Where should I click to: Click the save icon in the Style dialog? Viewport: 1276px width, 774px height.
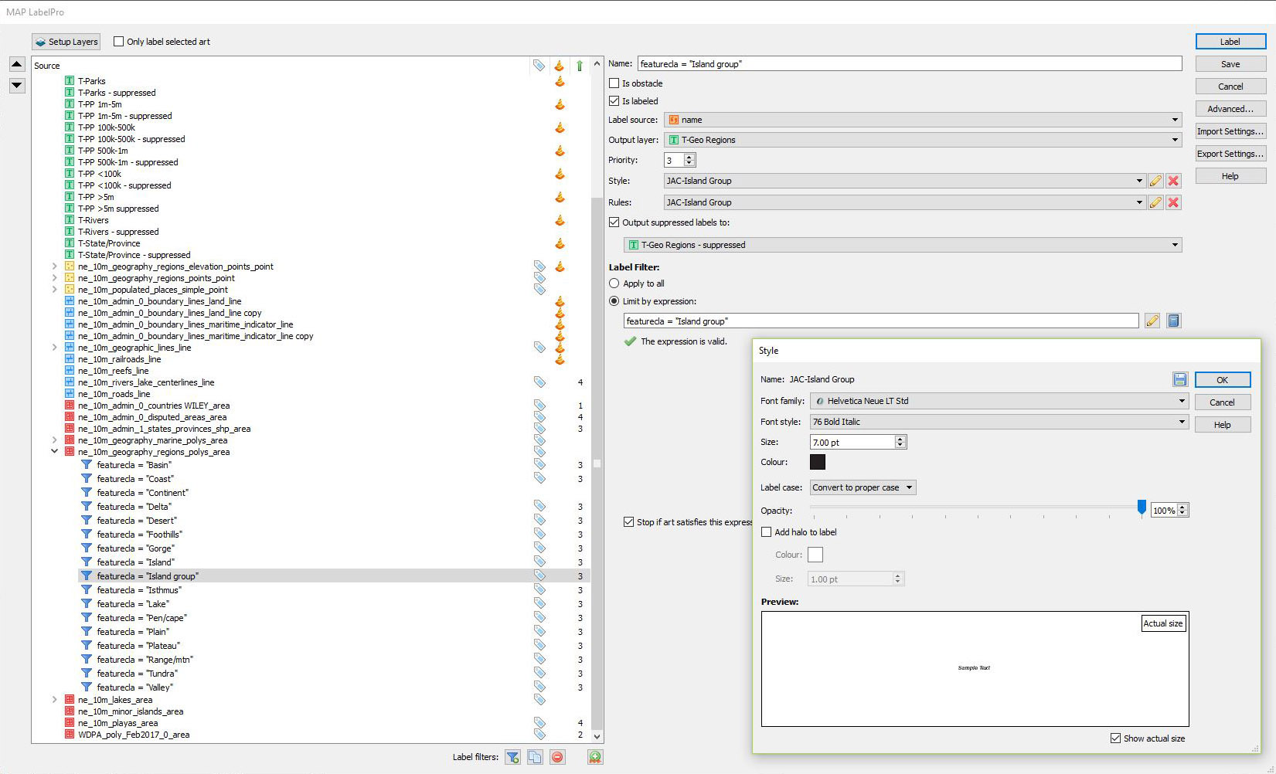[1179, 379]
